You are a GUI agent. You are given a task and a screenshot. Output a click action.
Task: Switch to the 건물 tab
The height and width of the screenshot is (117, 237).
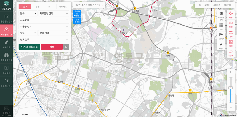click(38, 7)
